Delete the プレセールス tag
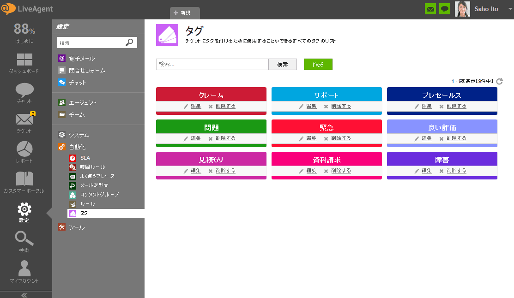This screenshot has width=514, height=298. click(456, 106)
